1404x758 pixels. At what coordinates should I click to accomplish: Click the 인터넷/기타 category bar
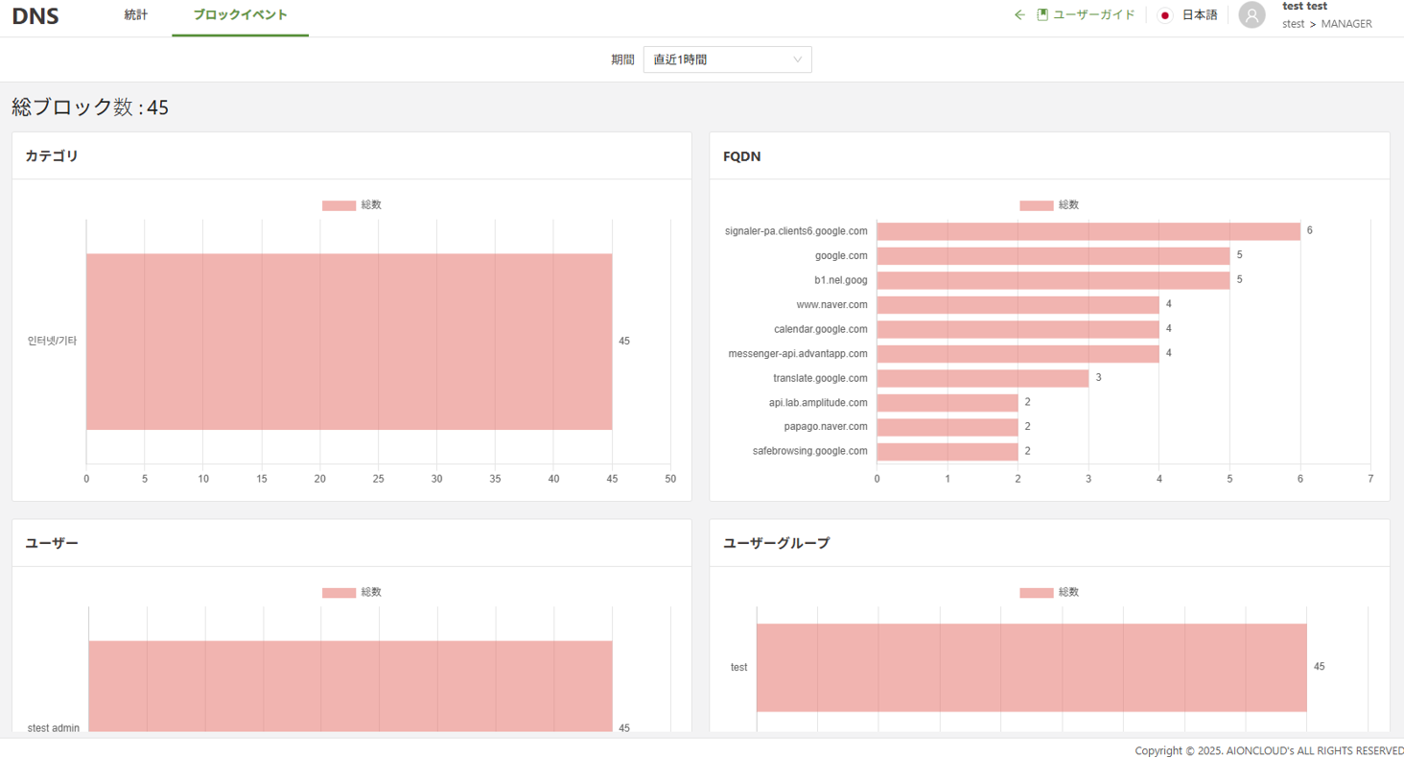click(x=348, y=342)
